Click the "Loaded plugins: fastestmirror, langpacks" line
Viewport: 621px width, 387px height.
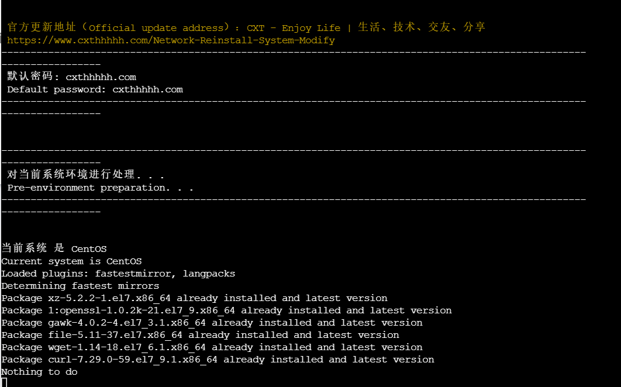tap(118, 274)
